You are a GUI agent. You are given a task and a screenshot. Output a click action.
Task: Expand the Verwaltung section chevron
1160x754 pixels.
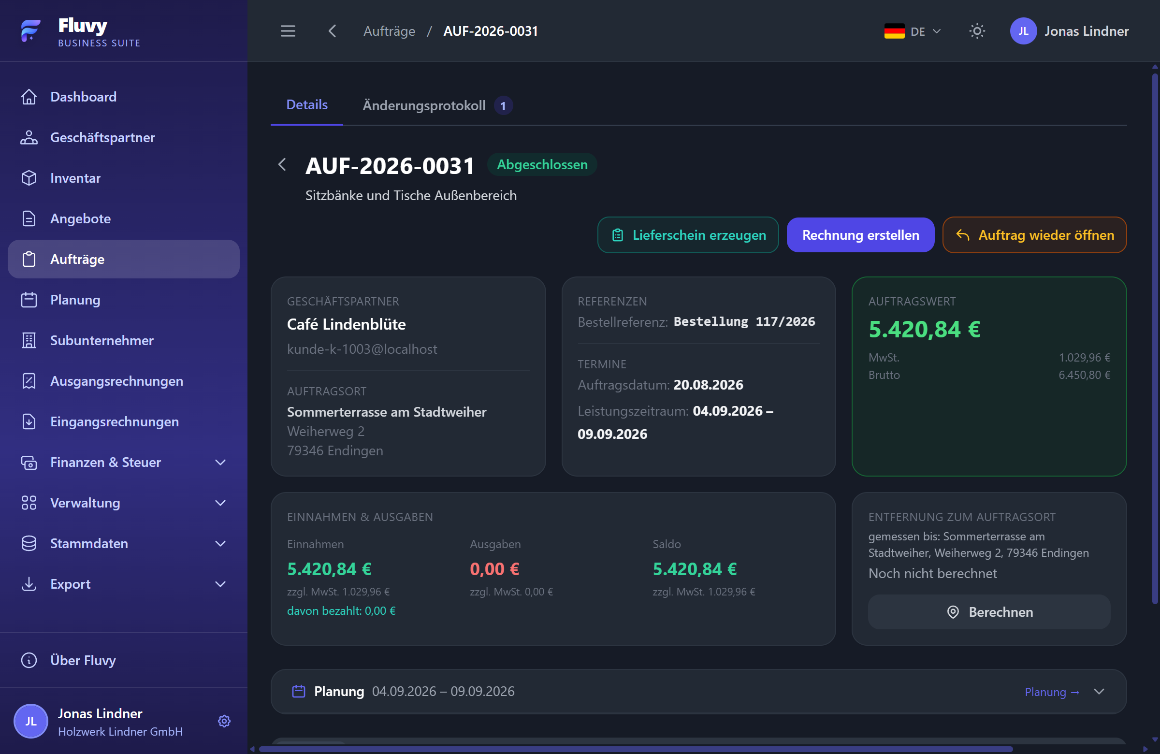click(x=220, y=503)
